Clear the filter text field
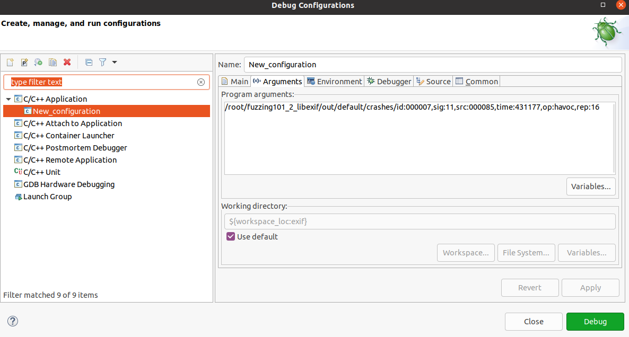 click(x=201, y=82)
